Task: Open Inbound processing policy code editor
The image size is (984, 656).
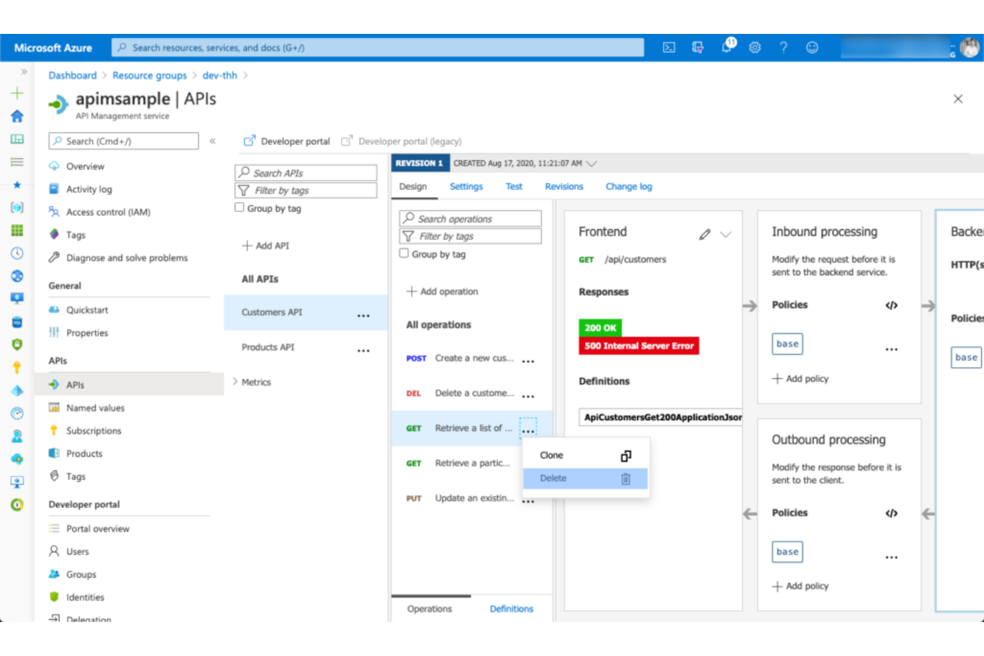Action: [x=892, y=305]
